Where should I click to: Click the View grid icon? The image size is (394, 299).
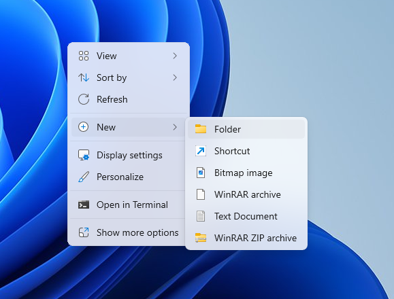(84, 56)
